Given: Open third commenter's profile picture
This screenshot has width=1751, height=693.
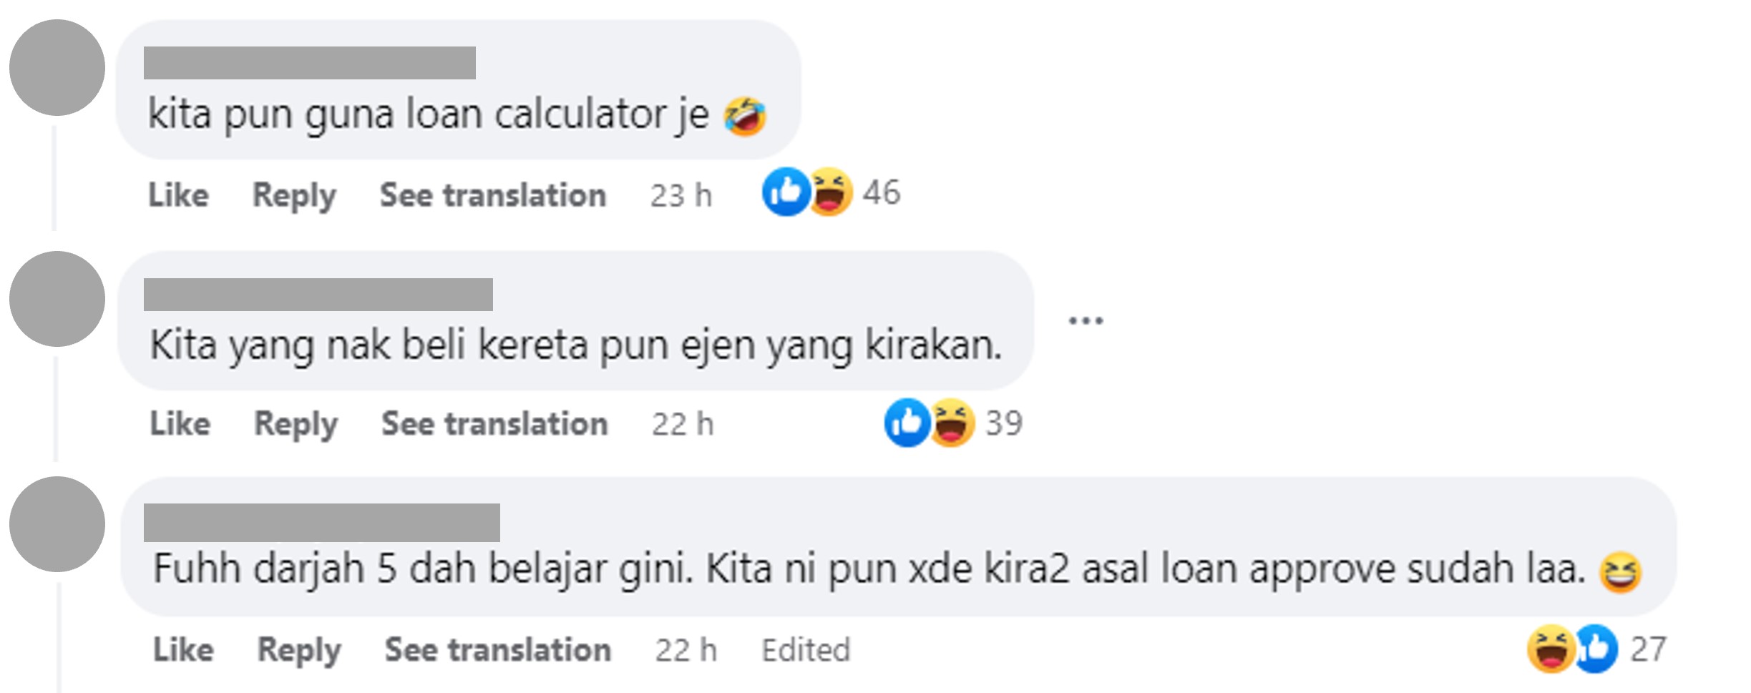Looking at the screenshot, I should click(x=57, y=524).
